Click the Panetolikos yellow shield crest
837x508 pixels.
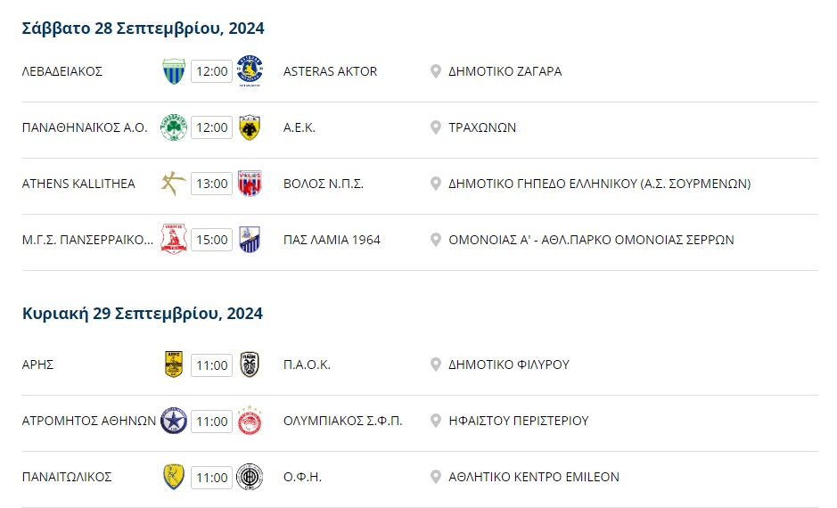[174, 477]
